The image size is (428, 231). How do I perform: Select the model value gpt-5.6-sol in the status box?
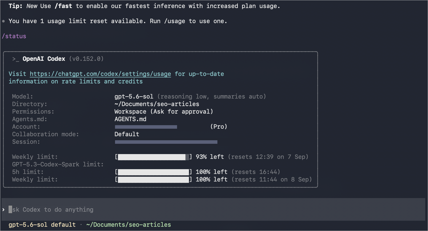coord(134,97)
